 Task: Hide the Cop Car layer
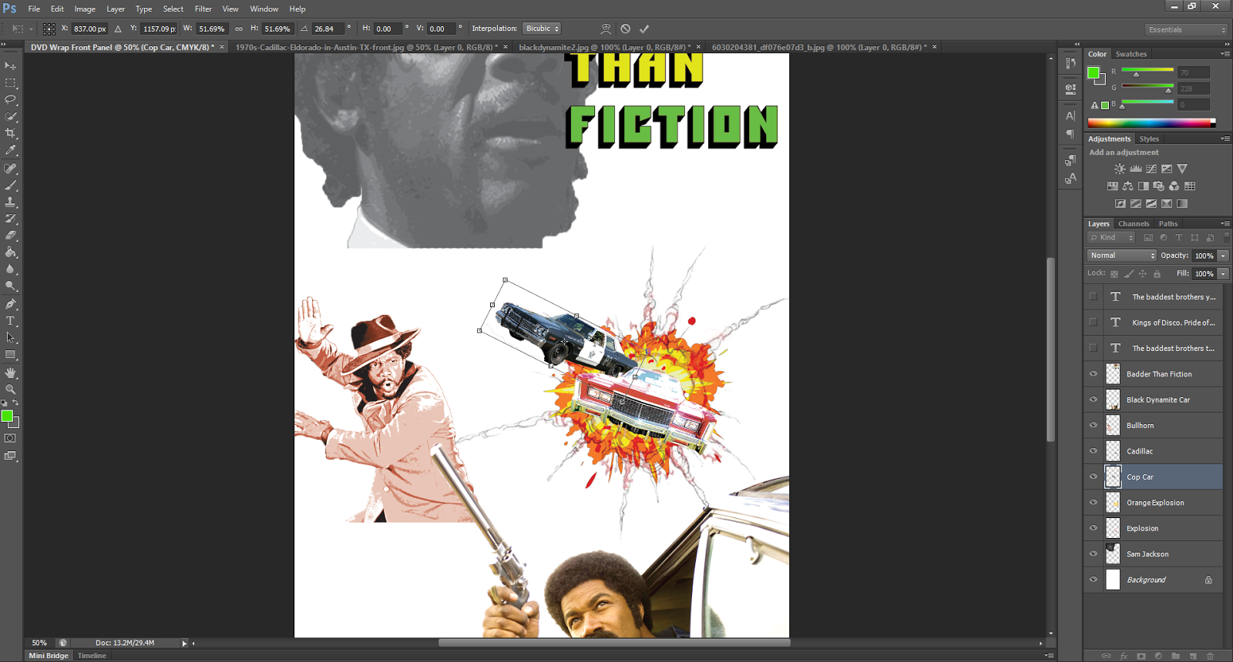[x=1093, y=476]
